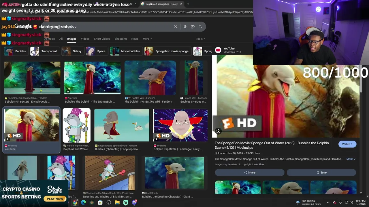Filter by the Movie bubbles chip
This screenshot has height=207, width=369.
126,51
